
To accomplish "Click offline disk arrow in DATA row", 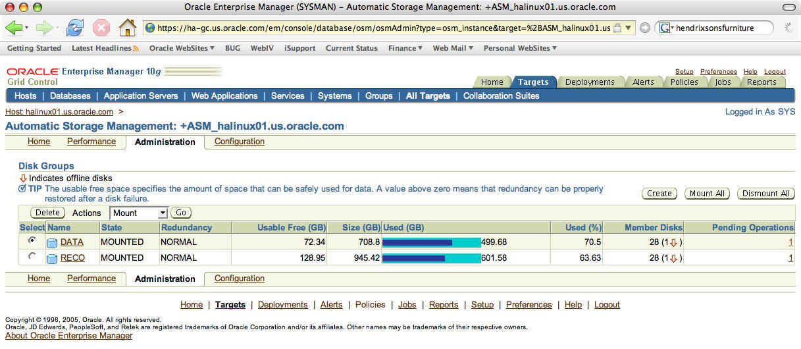I will 673,242.
